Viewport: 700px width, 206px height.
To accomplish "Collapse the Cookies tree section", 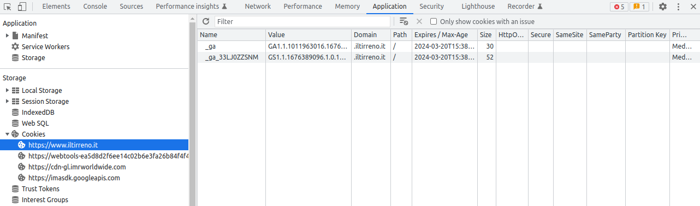I will click(8, 134).
